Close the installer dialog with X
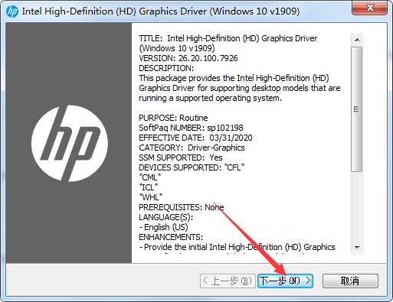 click(369, 8)
